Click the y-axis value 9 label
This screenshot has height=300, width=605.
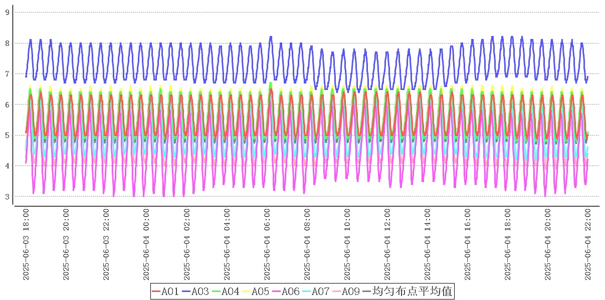point(8,12)
